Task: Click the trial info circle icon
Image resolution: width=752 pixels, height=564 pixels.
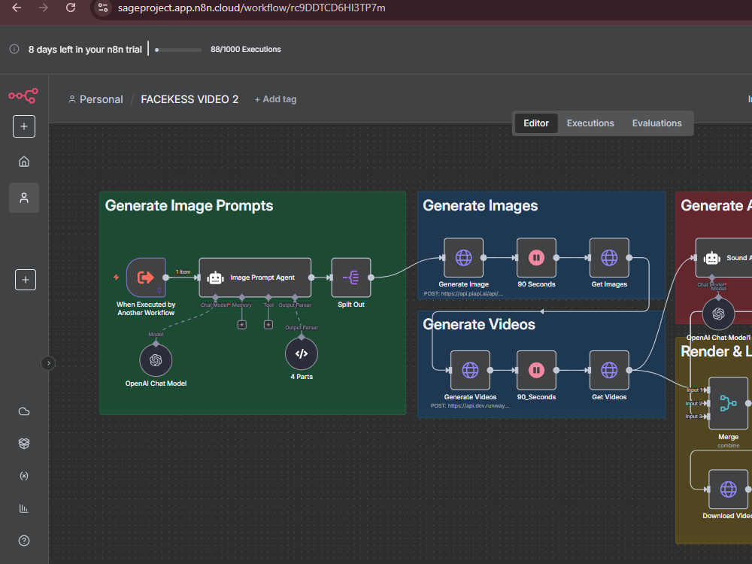Action: [14, 49]
